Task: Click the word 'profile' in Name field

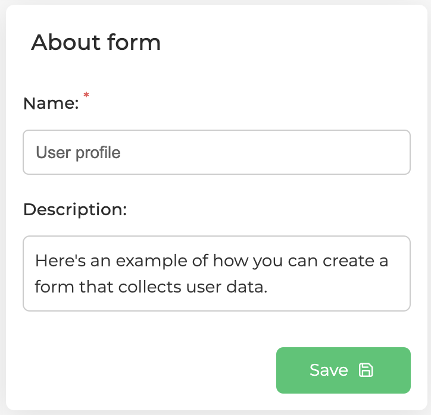Action: [98, 153]
